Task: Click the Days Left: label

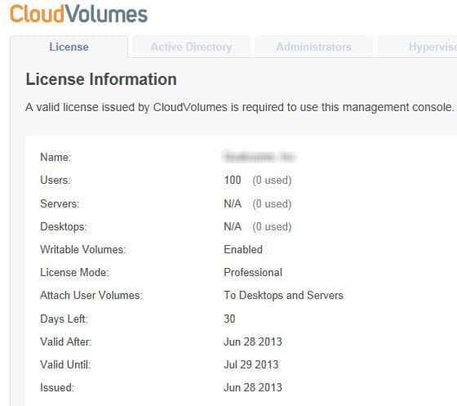Action: [64, 319]
